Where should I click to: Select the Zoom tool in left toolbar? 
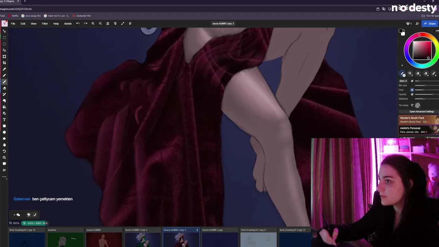tap(4, 157)
